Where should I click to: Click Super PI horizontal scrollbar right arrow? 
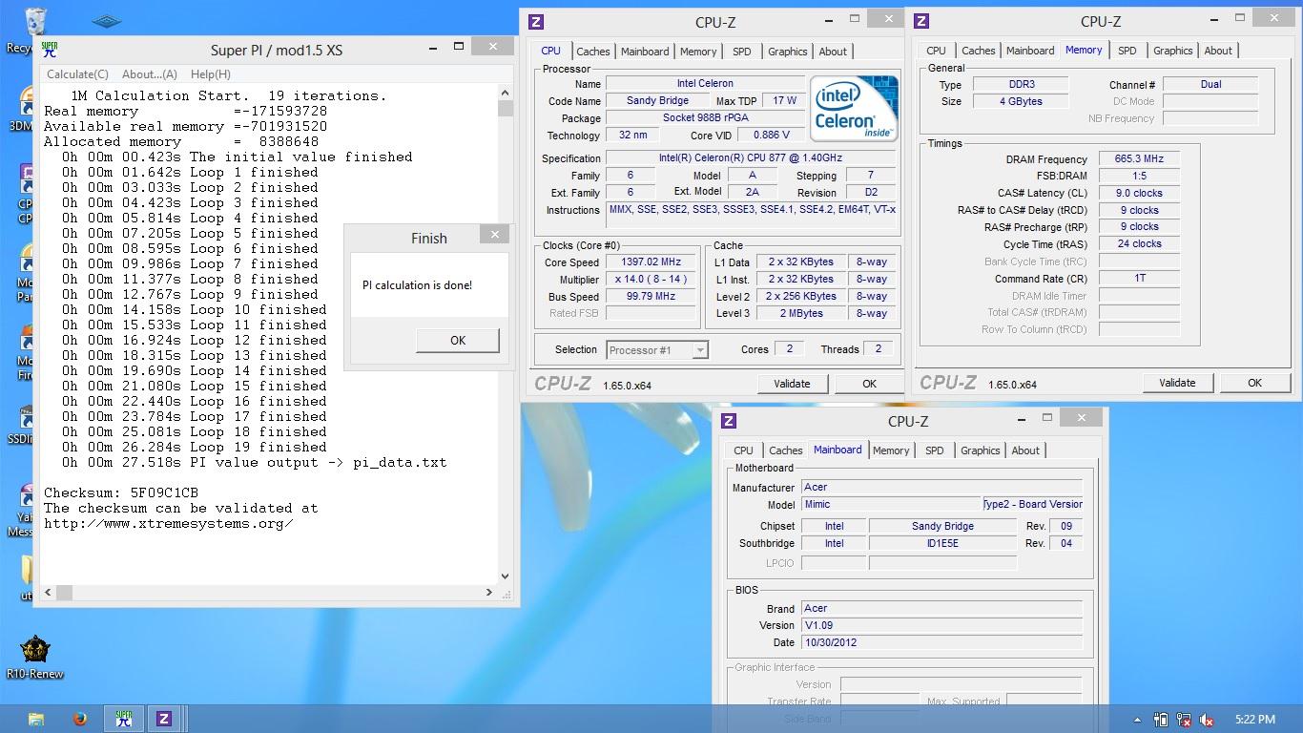tap(489, 592)
